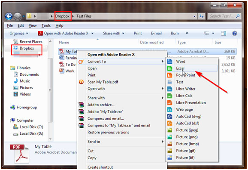Screen dimensions: 248x170
Task: Click the Libre Writer icon
Action: tap(169, 89)
